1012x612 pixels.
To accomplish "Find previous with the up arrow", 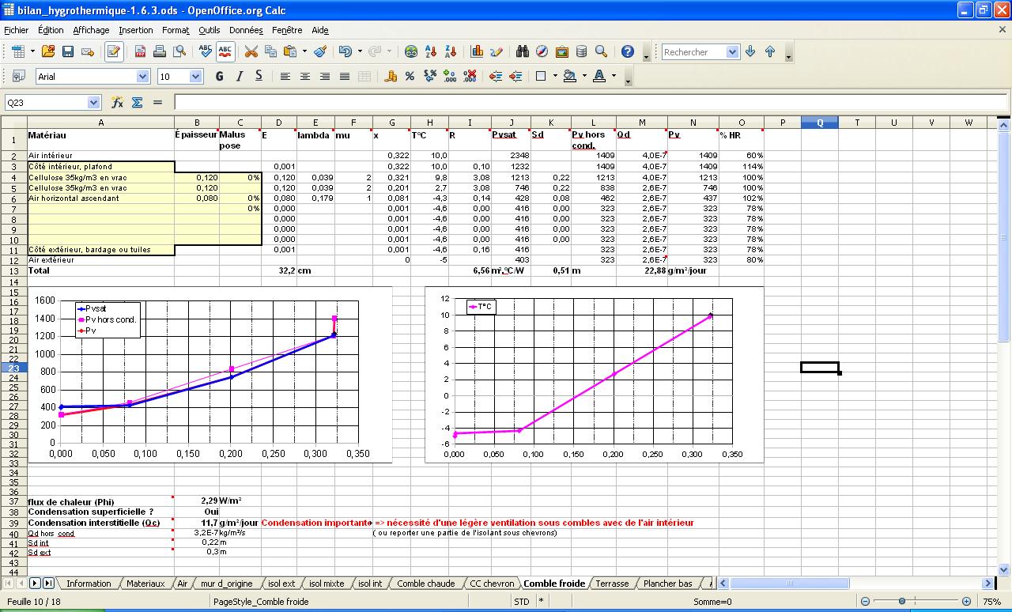I will 770,51.
